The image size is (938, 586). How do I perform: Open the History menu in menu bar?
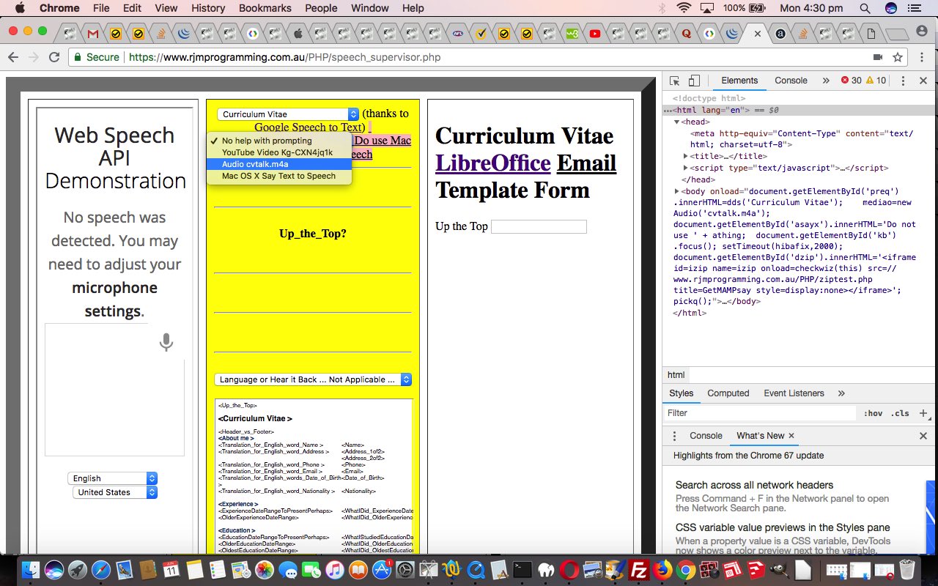tap(208, 8)
